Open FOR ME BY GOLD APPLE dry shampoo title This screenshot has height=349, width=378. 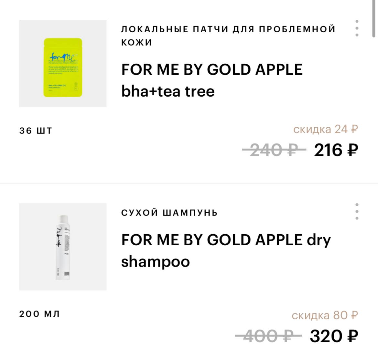pos(226,251)
